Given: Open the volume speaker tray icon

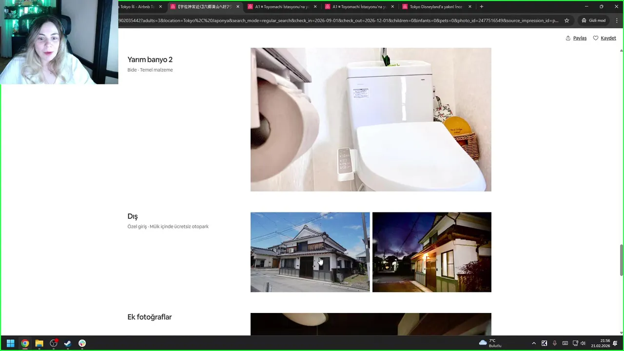Looking at the screenshot, I should tap(583, 343).
